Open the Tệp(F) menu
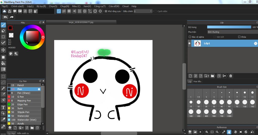The width and height of the screenshot is (258, 135). coord(5,6)
